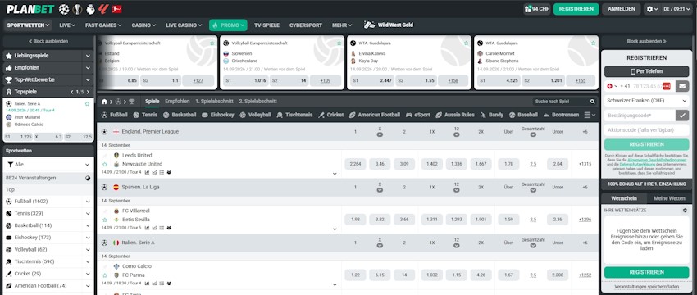Image resolution: width=697 pixels, height=295 pixels.
Task: Hide the left block via Block ausblenden
Action: (48, 41)
